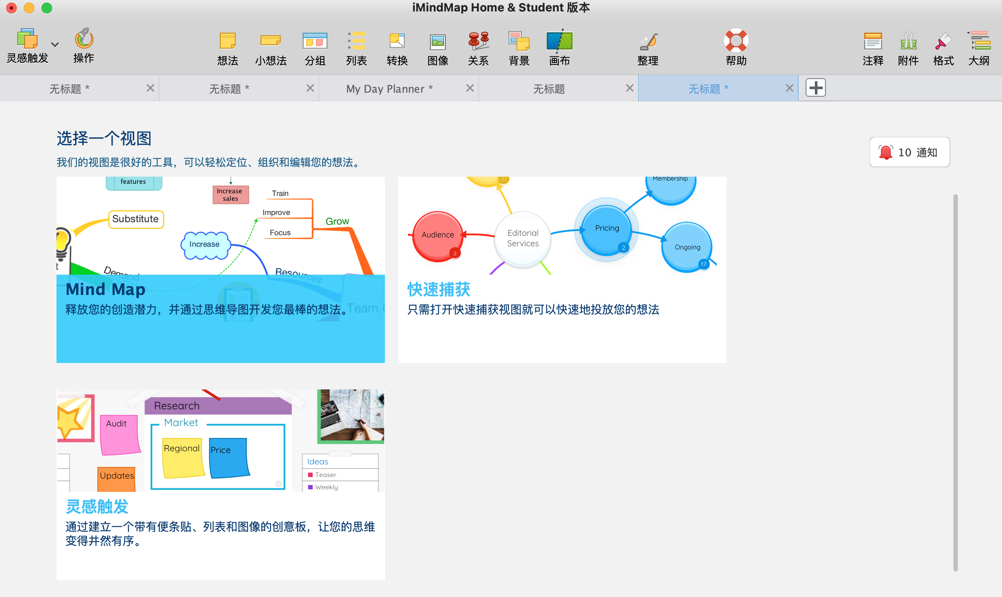This screenshot has height=597, width=1002.
Task: Toggle the 大纲 outline panel
Action: (979, 42)
